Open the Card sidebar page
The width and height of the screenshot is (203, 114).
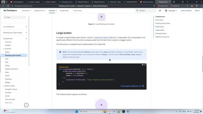(x=7, y=59)
